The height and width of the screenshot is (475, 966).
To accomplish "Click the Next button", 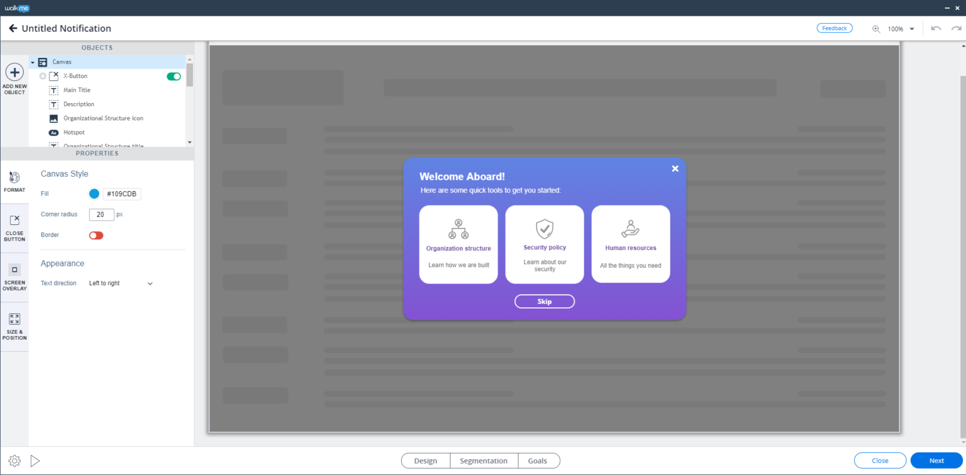I will (x=935, y=461).
